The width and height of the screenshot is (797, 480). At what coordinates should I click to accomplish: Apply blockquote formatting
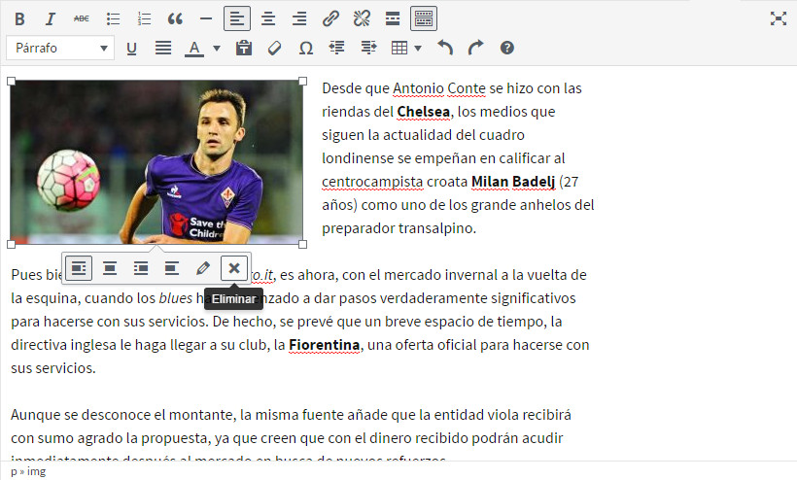(x=175, y=19)
